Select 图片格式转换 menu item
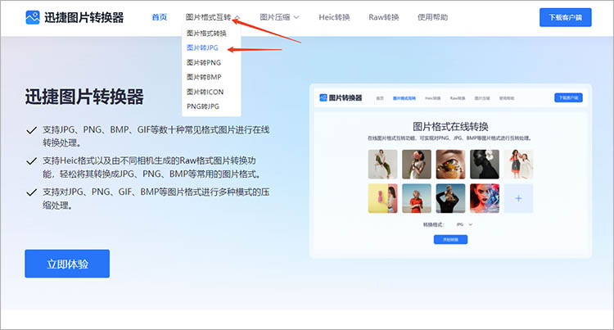Screen dimensions: 614x330 tap(207, 34)
